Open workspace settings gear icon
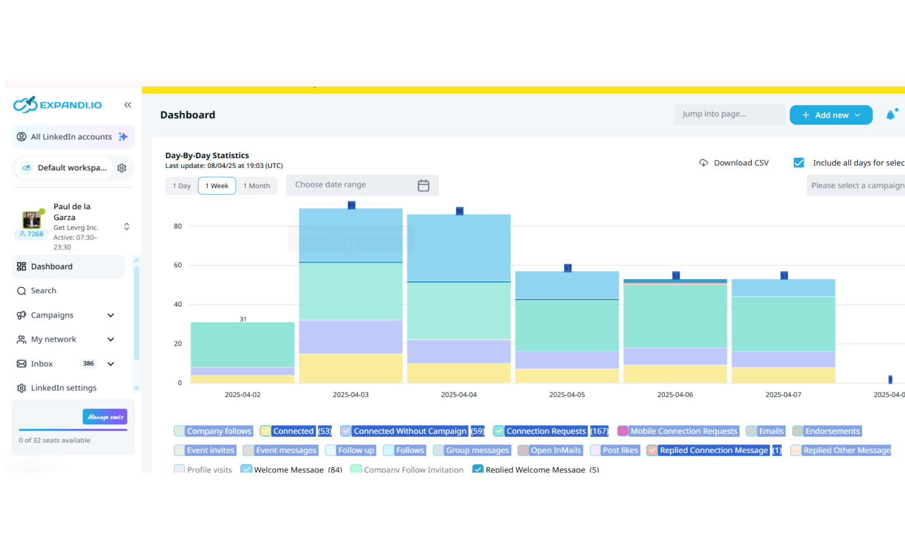Screen dimensions: 905x551 (x=122, y=168)
